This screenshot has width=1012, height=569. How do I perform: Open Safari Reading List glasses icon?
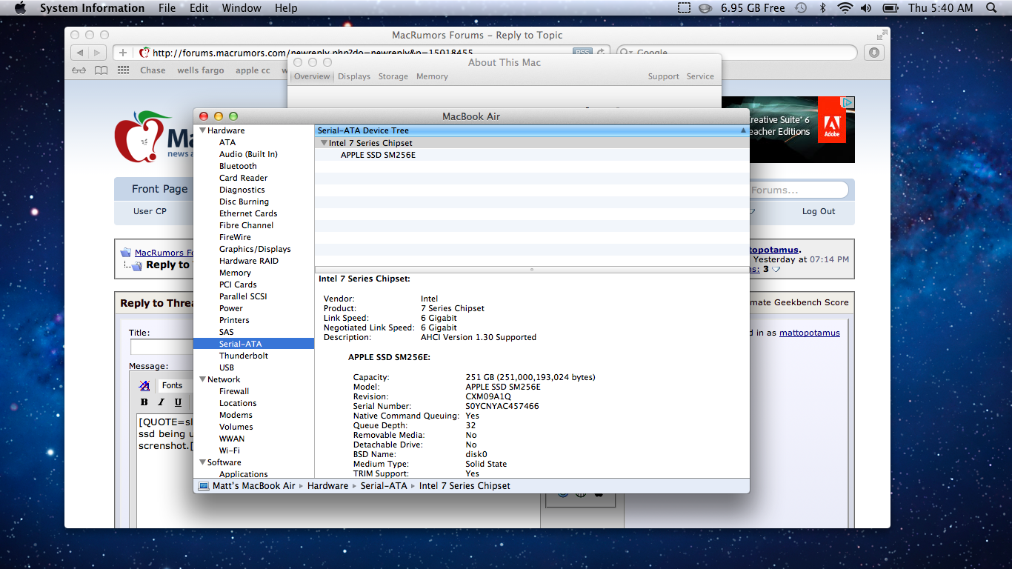tap(79, 70)
